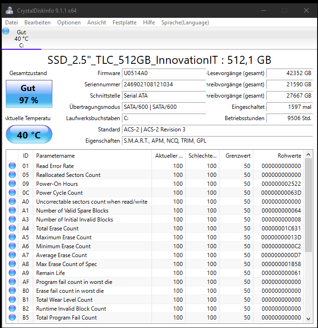The image size is (318, 328).
Task: Click the status orb of Reallocated Sectors Count
Action: click(12, 175)
